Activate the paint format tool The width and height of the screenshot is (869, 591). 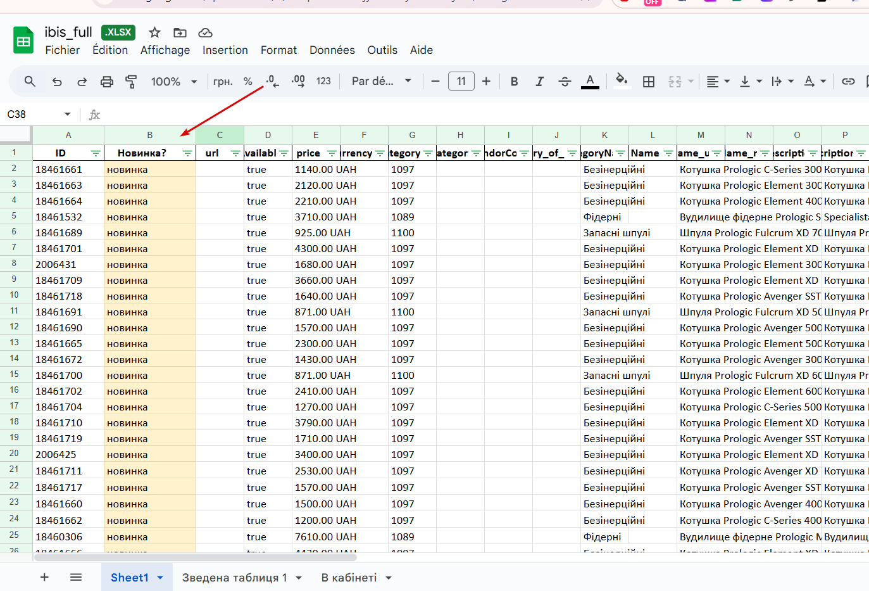pyautogui.click(x=131, y=81)
